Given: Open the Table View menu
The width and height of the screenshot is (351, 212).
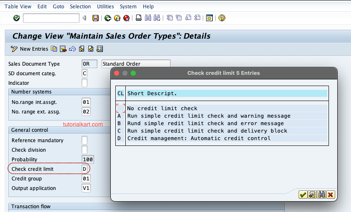Looking at the screenshot, I should coord(18,7).
